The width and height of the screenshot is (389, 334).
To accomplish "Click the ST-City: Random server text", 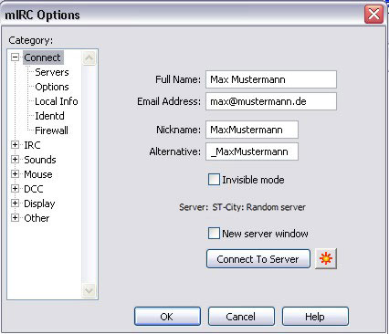I will (x=258, y=207).
